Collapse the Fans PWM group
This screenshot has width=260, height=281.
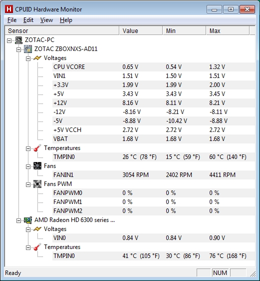pyautogui.click(x=28, y=184)
